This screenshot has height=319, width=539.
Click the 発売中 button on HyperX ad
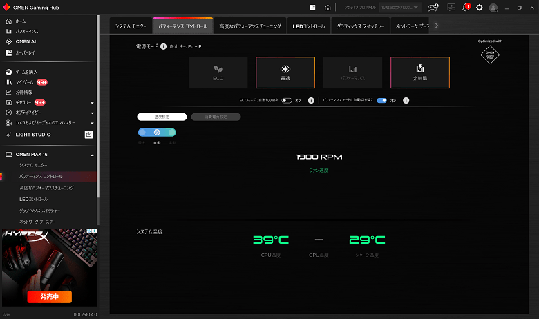tap(50, 296)
